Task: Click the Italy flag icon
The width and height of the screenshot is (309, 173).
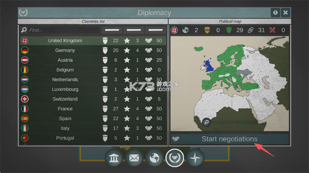Action: 25,128
